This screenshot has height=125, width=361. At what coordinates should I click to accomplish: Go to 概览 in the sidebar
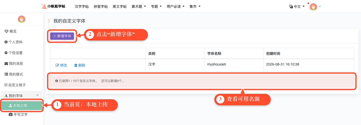tap(22, 31)
